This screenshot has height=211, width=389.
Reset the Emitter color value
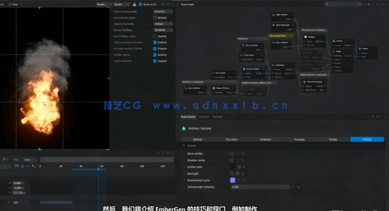coord(239,167)
